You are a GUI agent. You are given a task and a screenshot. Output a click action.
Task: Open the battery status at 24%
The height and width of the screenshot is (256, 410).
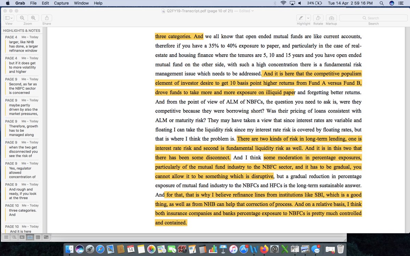[x=314, y=3]
